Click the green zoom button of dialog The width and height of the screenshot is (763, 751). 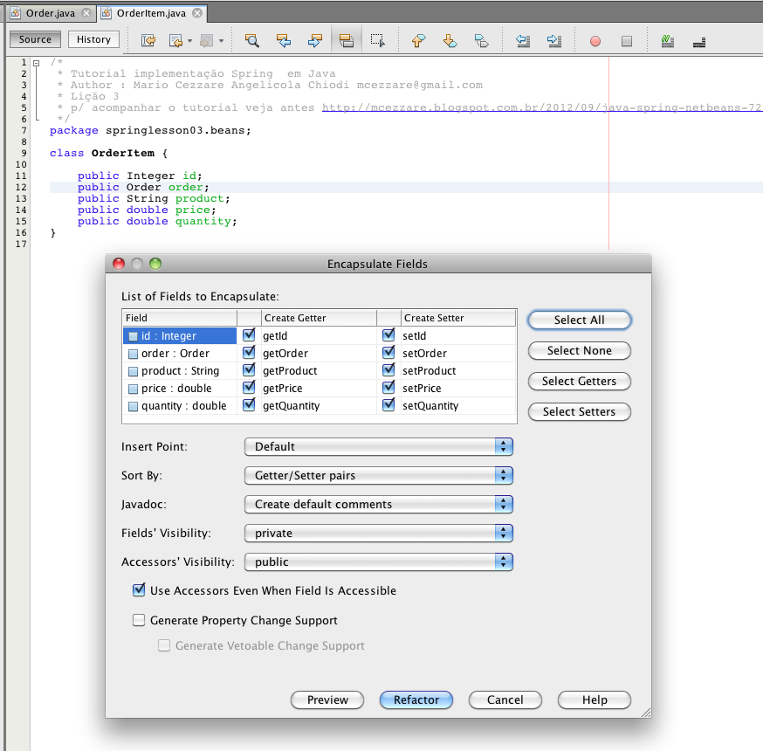click(155, 264)
